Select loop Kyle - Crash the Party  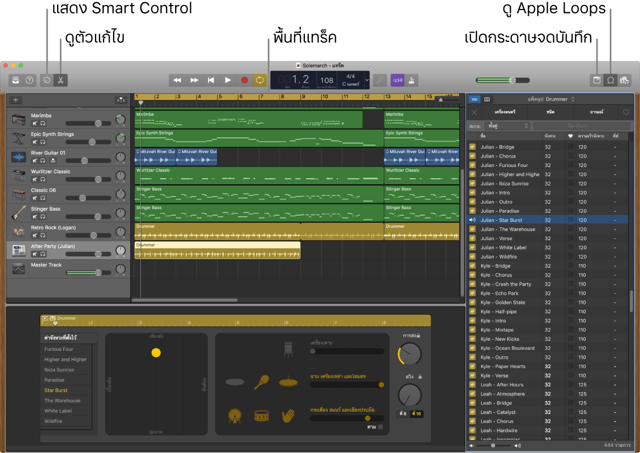click(547, 284)
